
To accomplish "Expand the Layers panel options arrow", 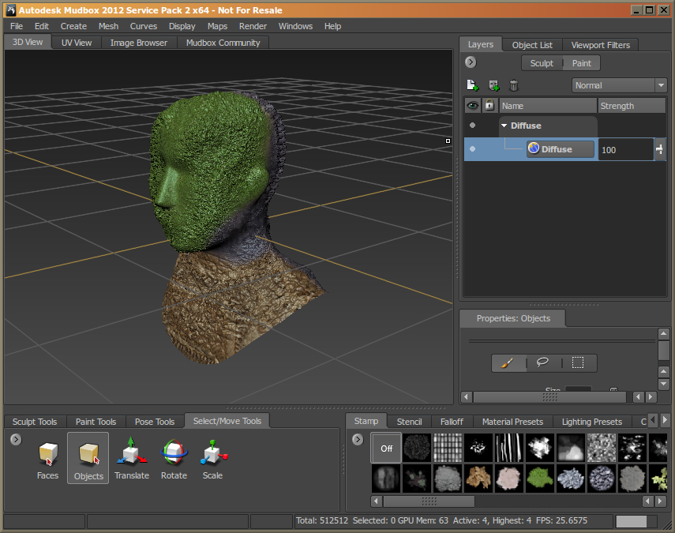I will [471, 62].
